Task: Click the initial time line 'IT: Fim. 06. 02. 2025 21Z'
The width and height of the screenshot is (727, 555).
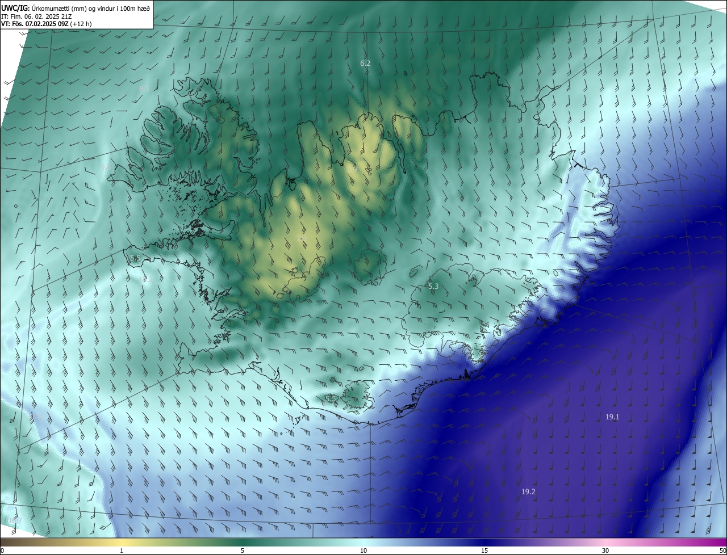Action: (36, 16)
